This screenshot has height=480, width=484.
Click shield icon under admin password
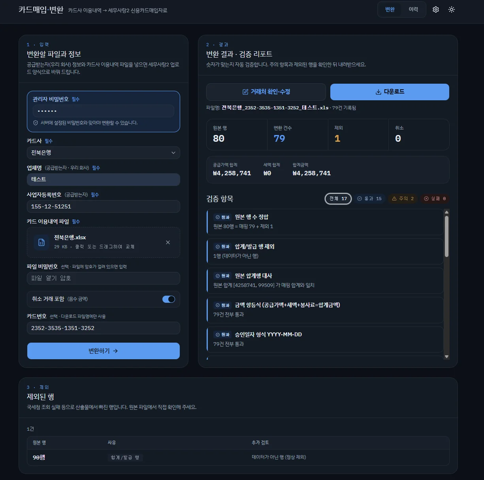point(36,123)
